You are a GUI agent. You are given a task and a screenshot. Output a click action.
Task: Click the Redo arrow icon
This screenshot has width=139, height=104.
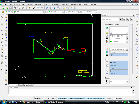[42, 8]
